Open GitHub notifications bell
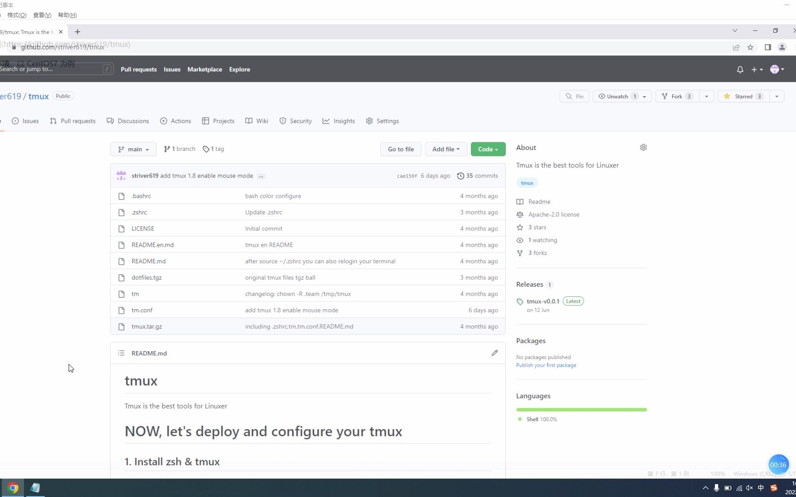This screenshot has width=796, height=497. point(740,69)
